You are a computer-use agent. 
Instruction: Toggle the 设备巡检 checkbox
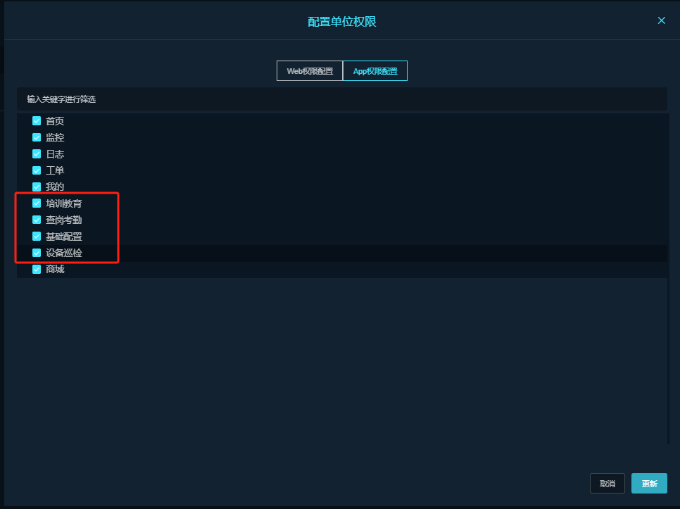click(x=37, y=253)
